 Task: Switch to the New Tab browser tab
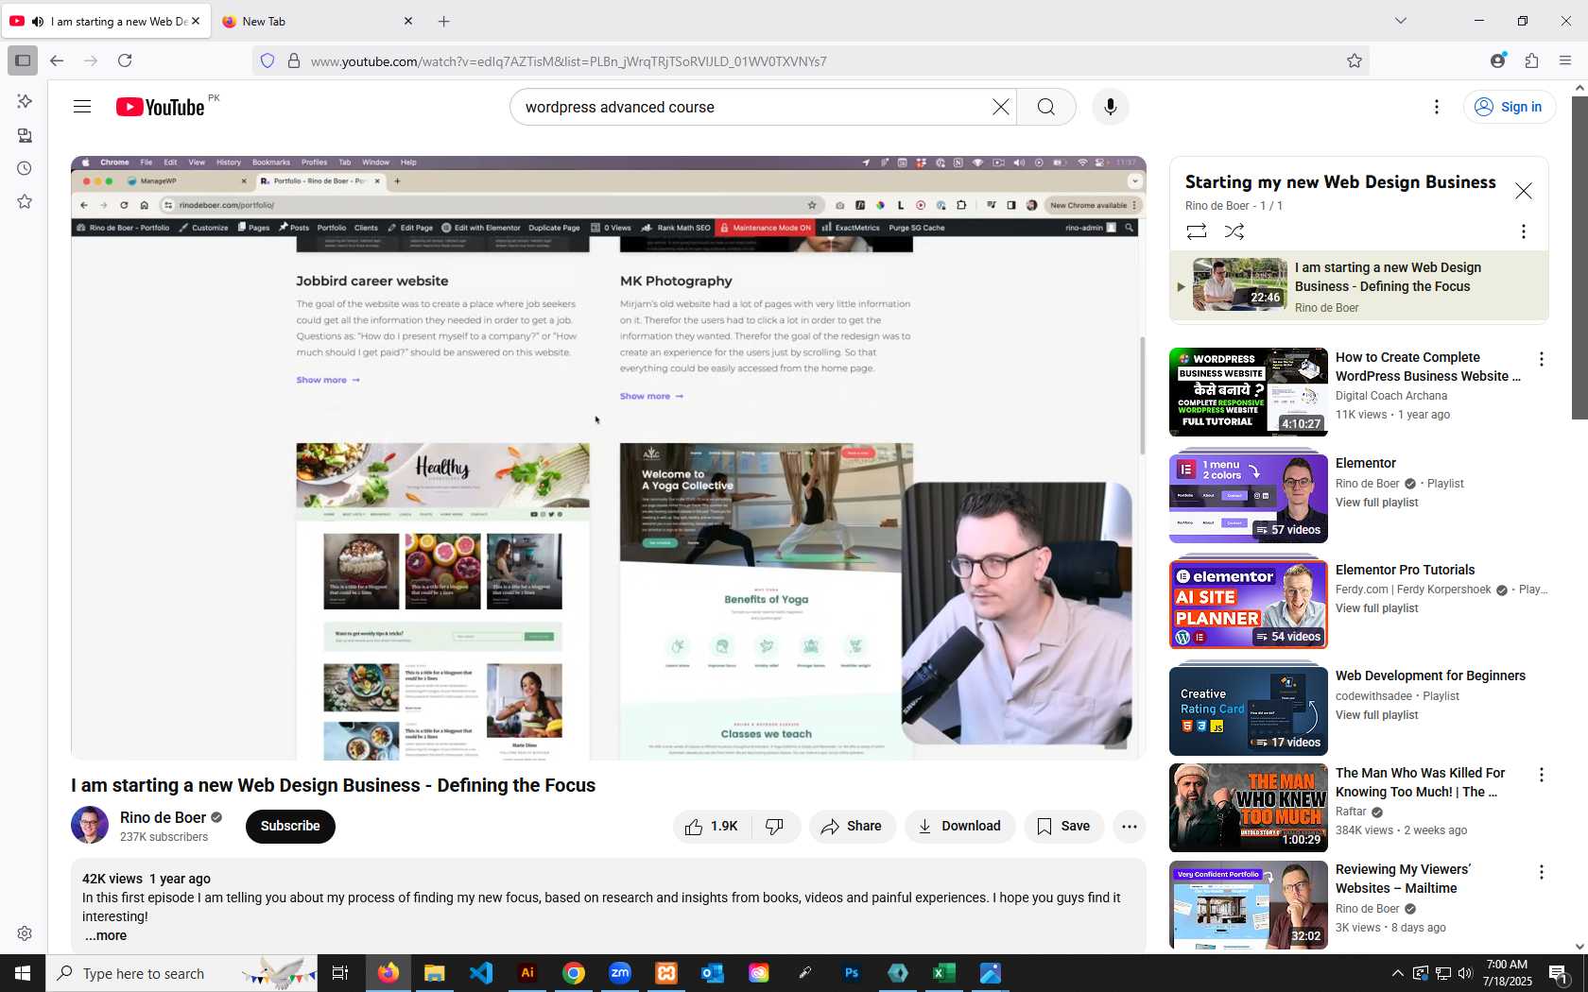(x=317, y=21)
